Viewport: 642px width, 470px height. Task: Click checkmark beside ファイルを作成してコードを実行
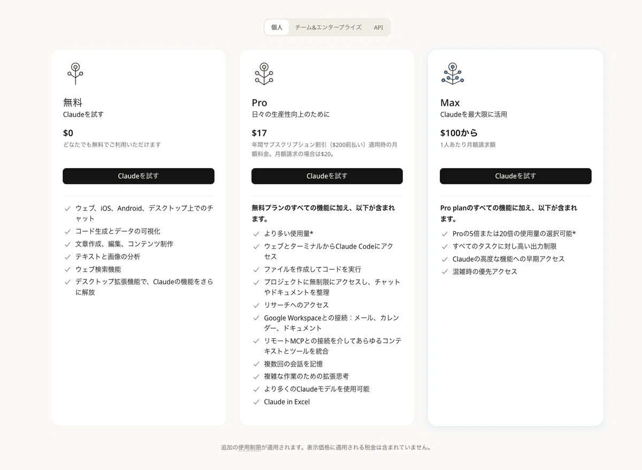[x=256, y=270]
